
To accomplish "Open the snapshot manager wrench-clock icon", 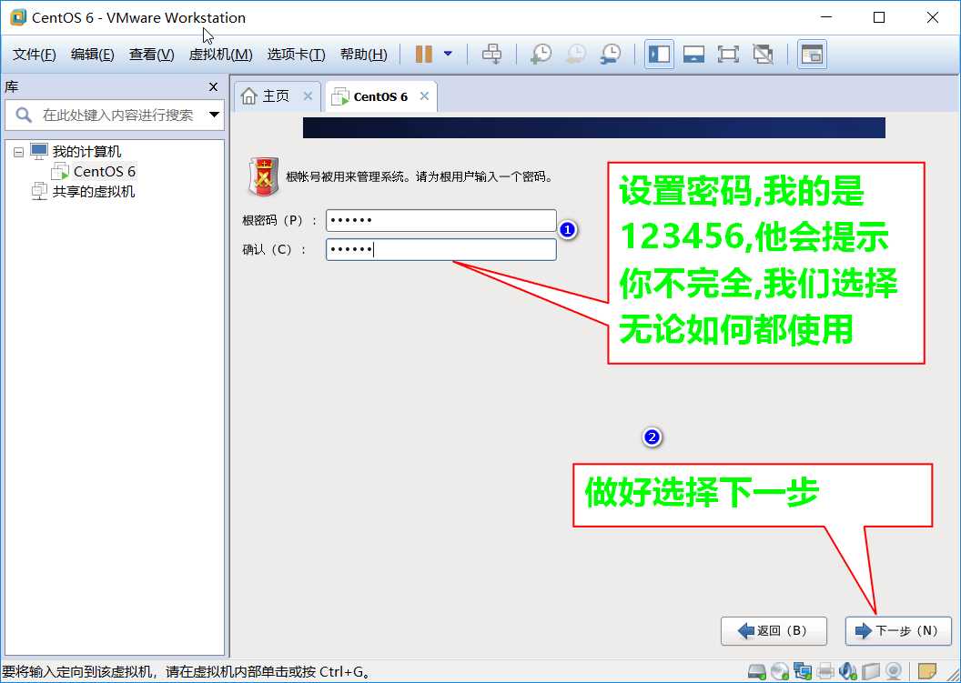I will 611,54.
